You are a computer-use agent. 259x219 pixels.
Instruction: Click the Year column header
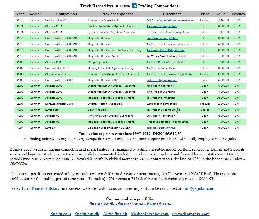(20, 14)
